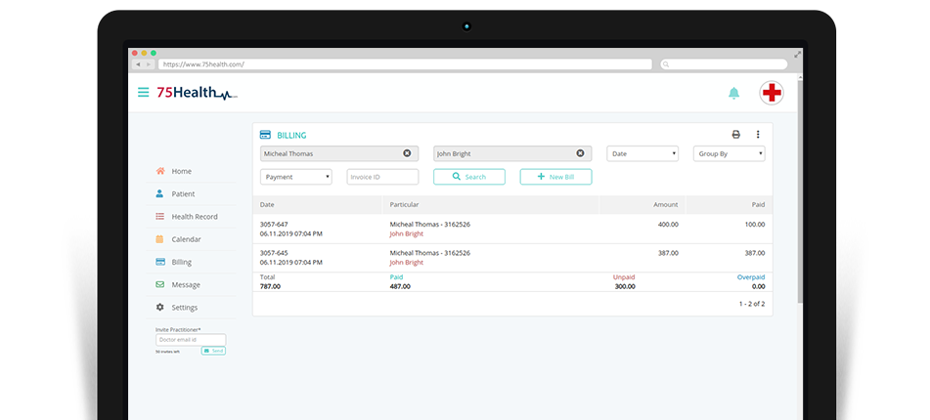Viewport: 930px width, 420px height.
Task: Click the Send invite button
Action: (213, 351)
